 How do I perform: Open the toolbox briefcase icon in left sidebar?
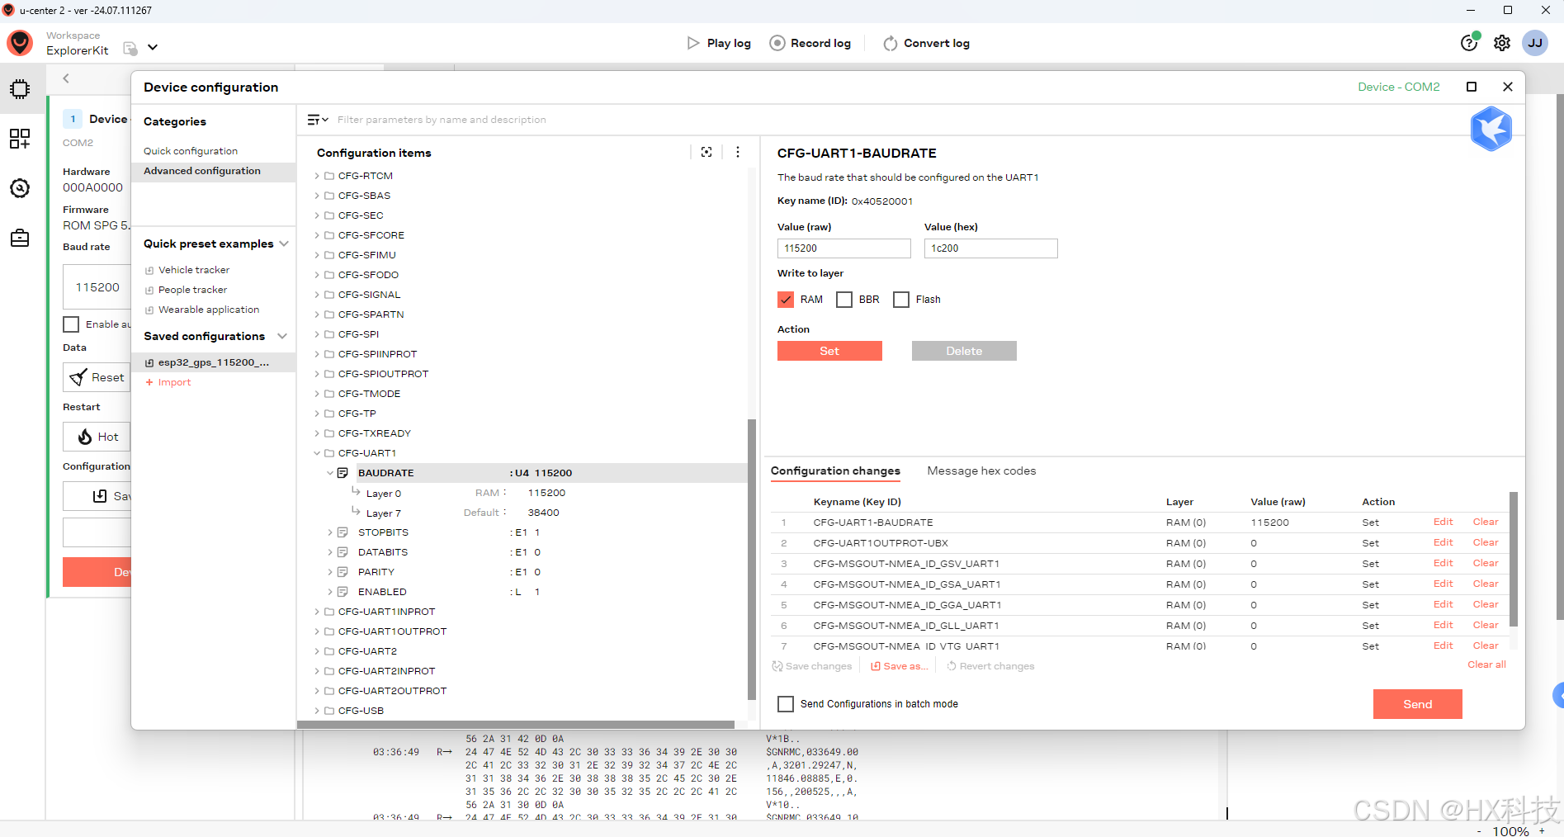20,239
